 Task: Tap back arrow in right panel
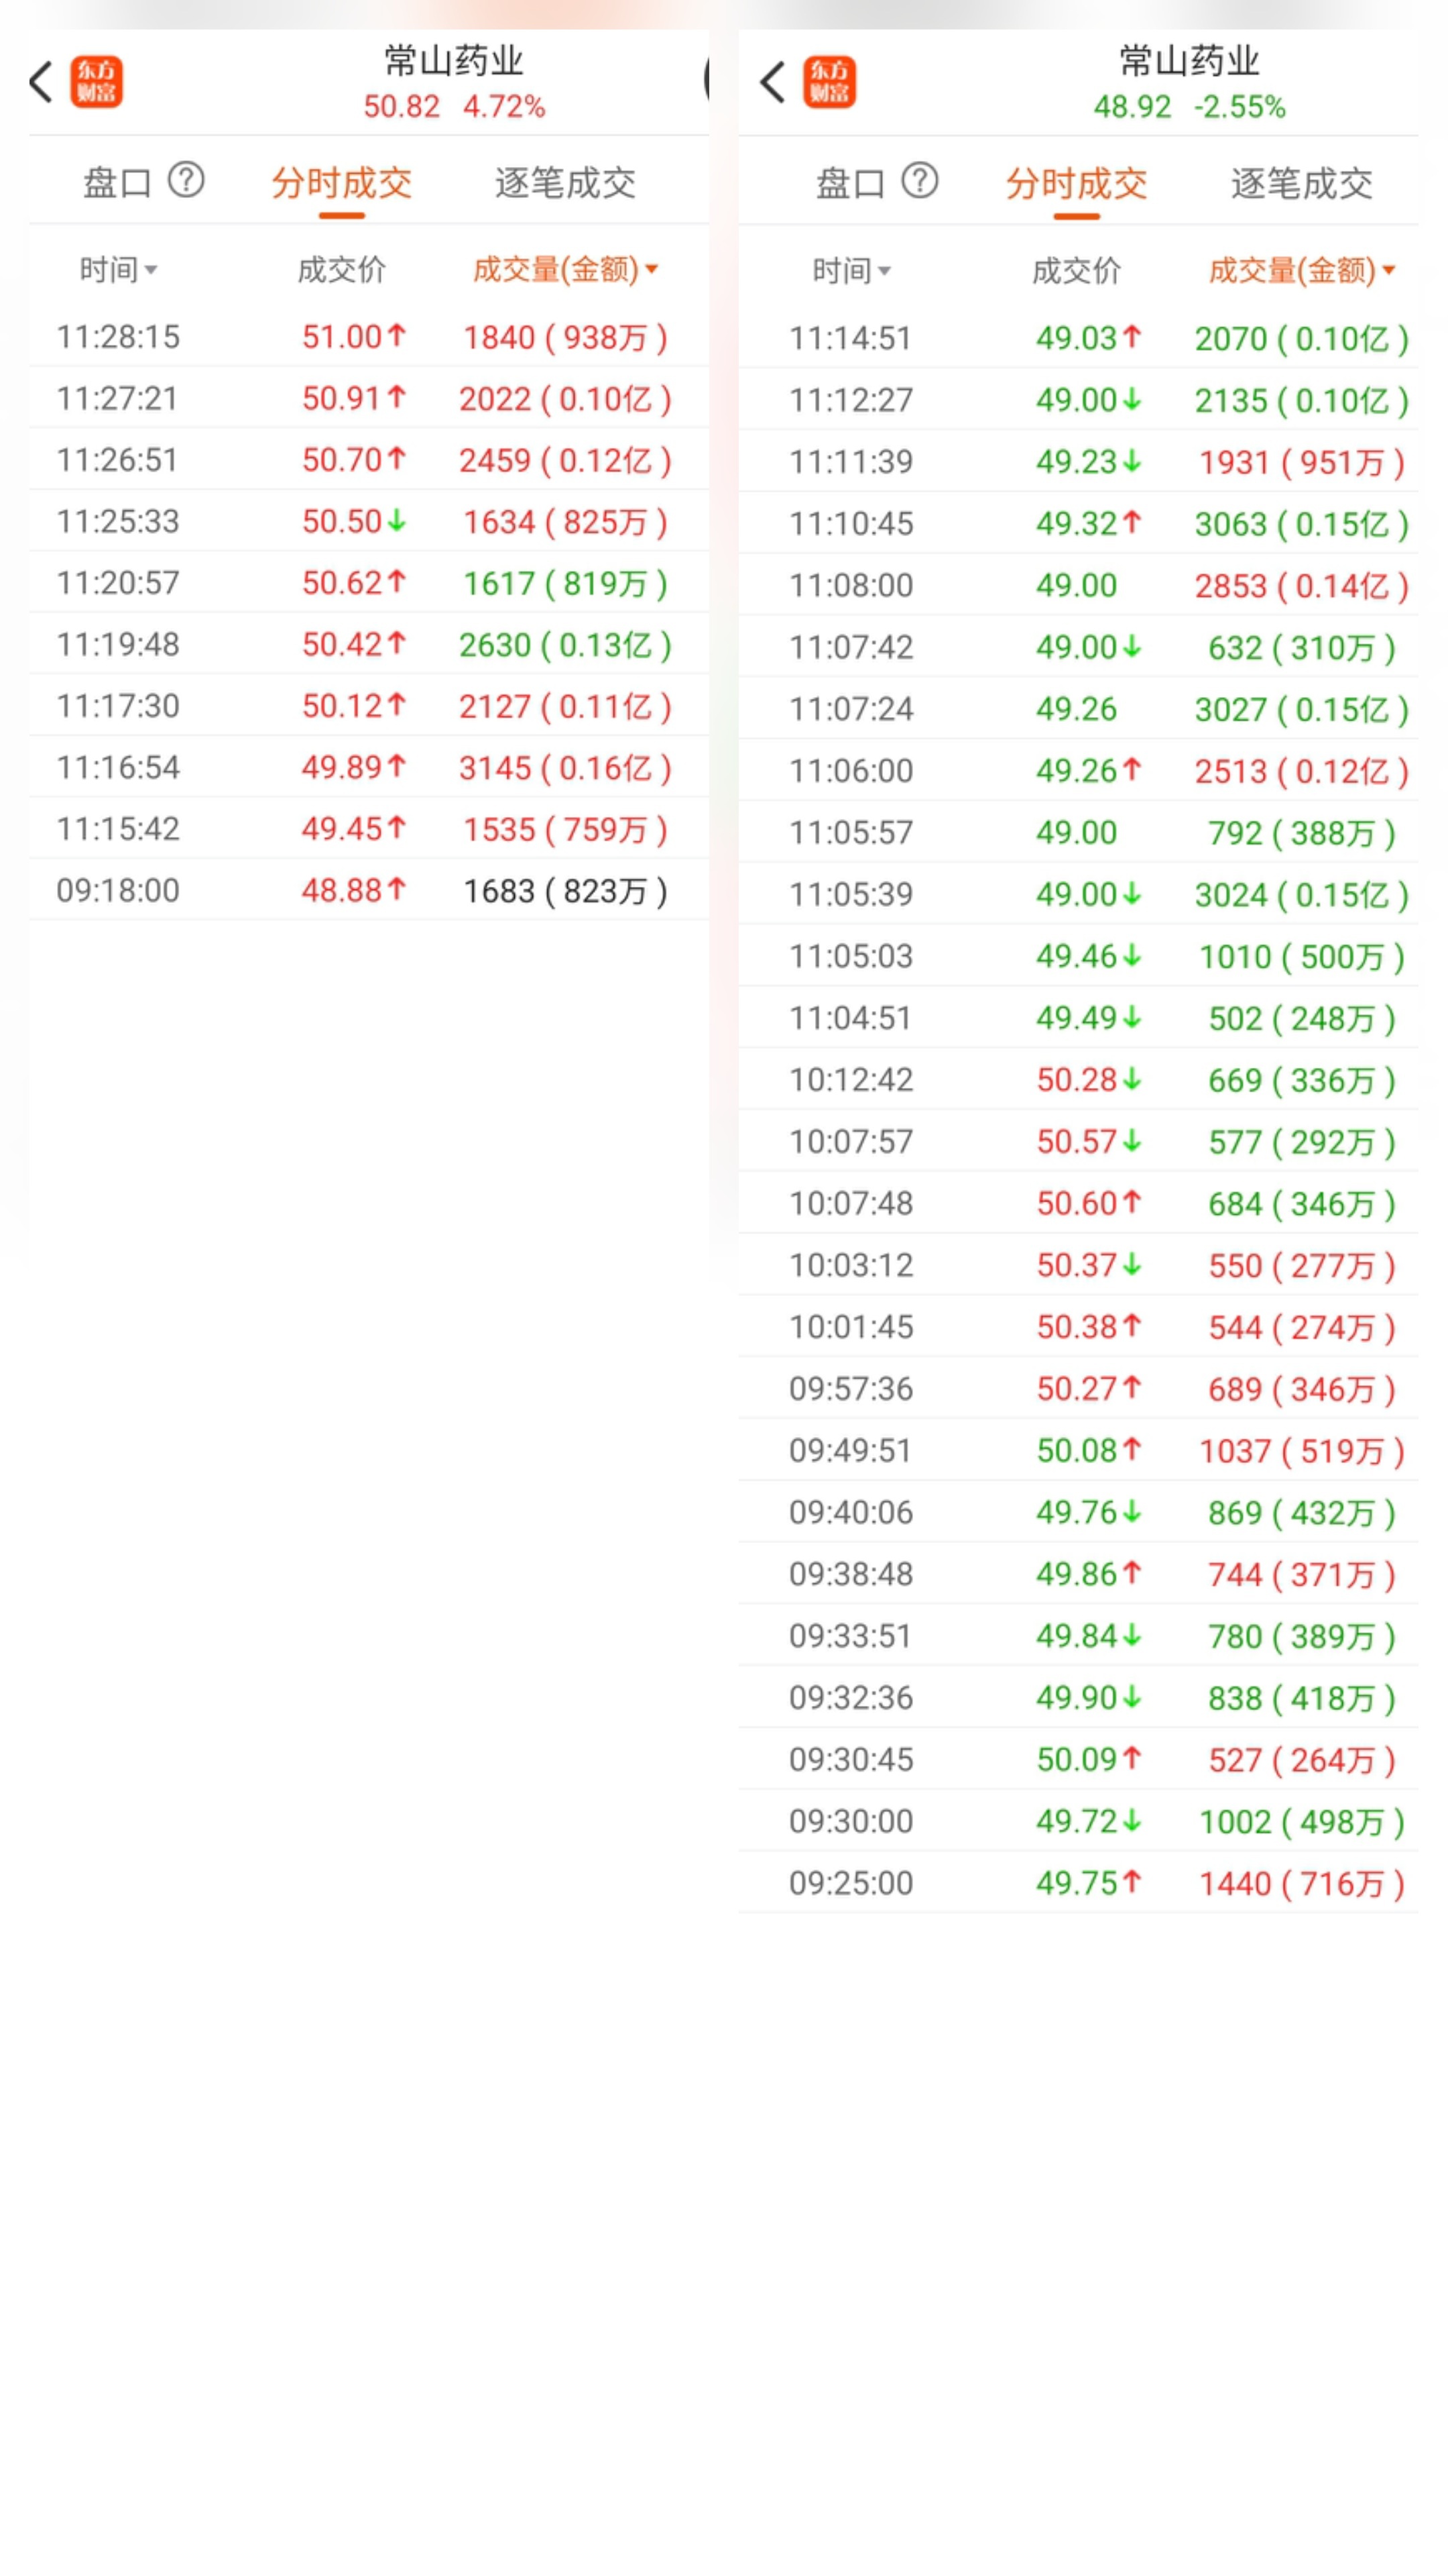point(774,82)
